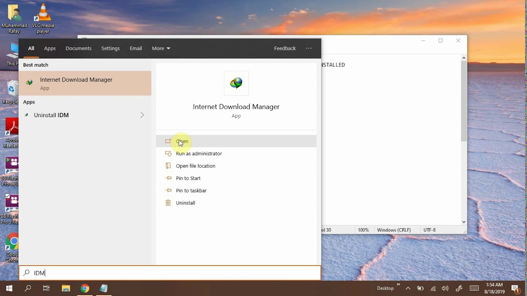Screen dimensions: 527x296
Task: Click the IDM icon in best match row
Action: tap(29, 82)
